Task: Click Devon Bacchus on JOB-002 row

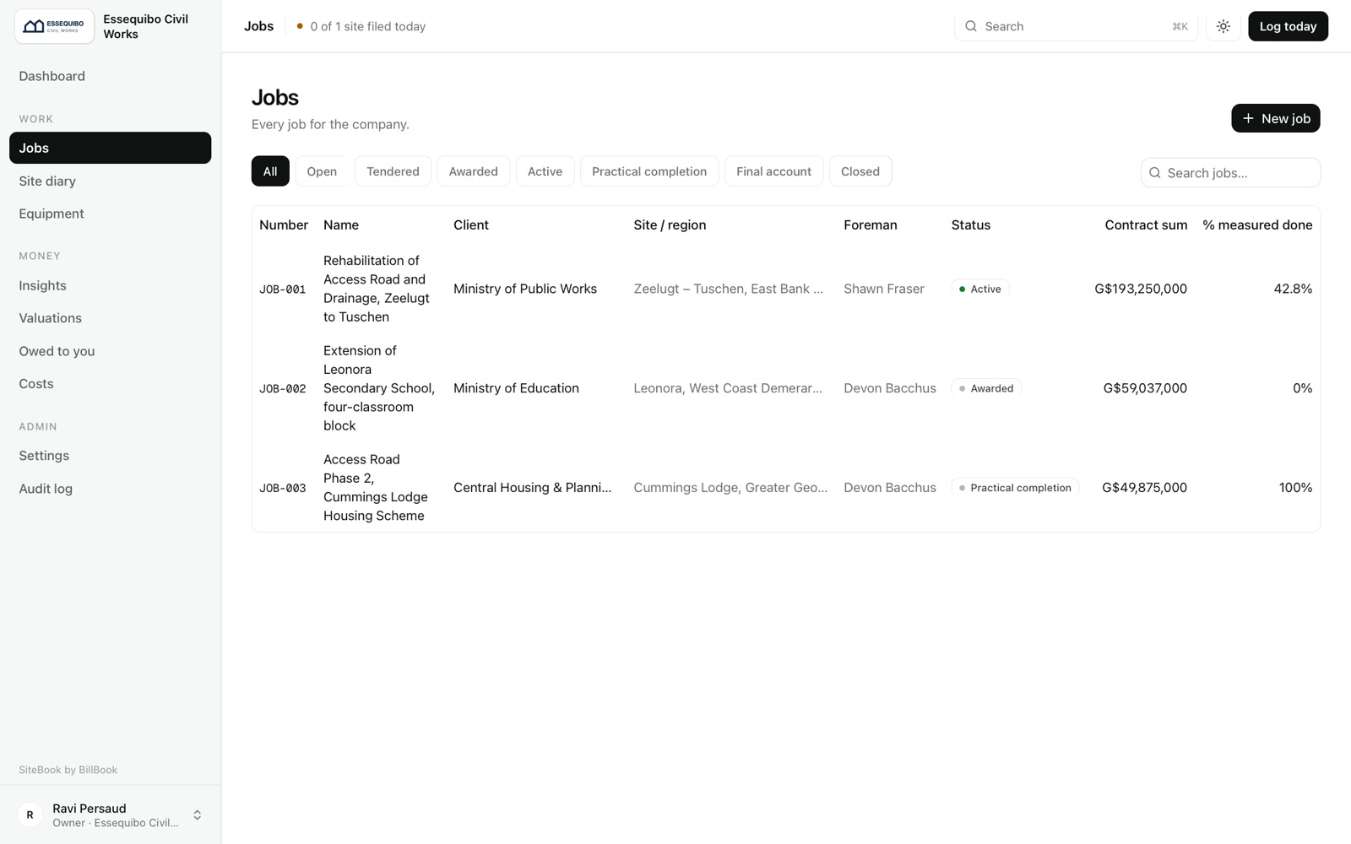Action: pyautogui.click(x=890, y=388)
